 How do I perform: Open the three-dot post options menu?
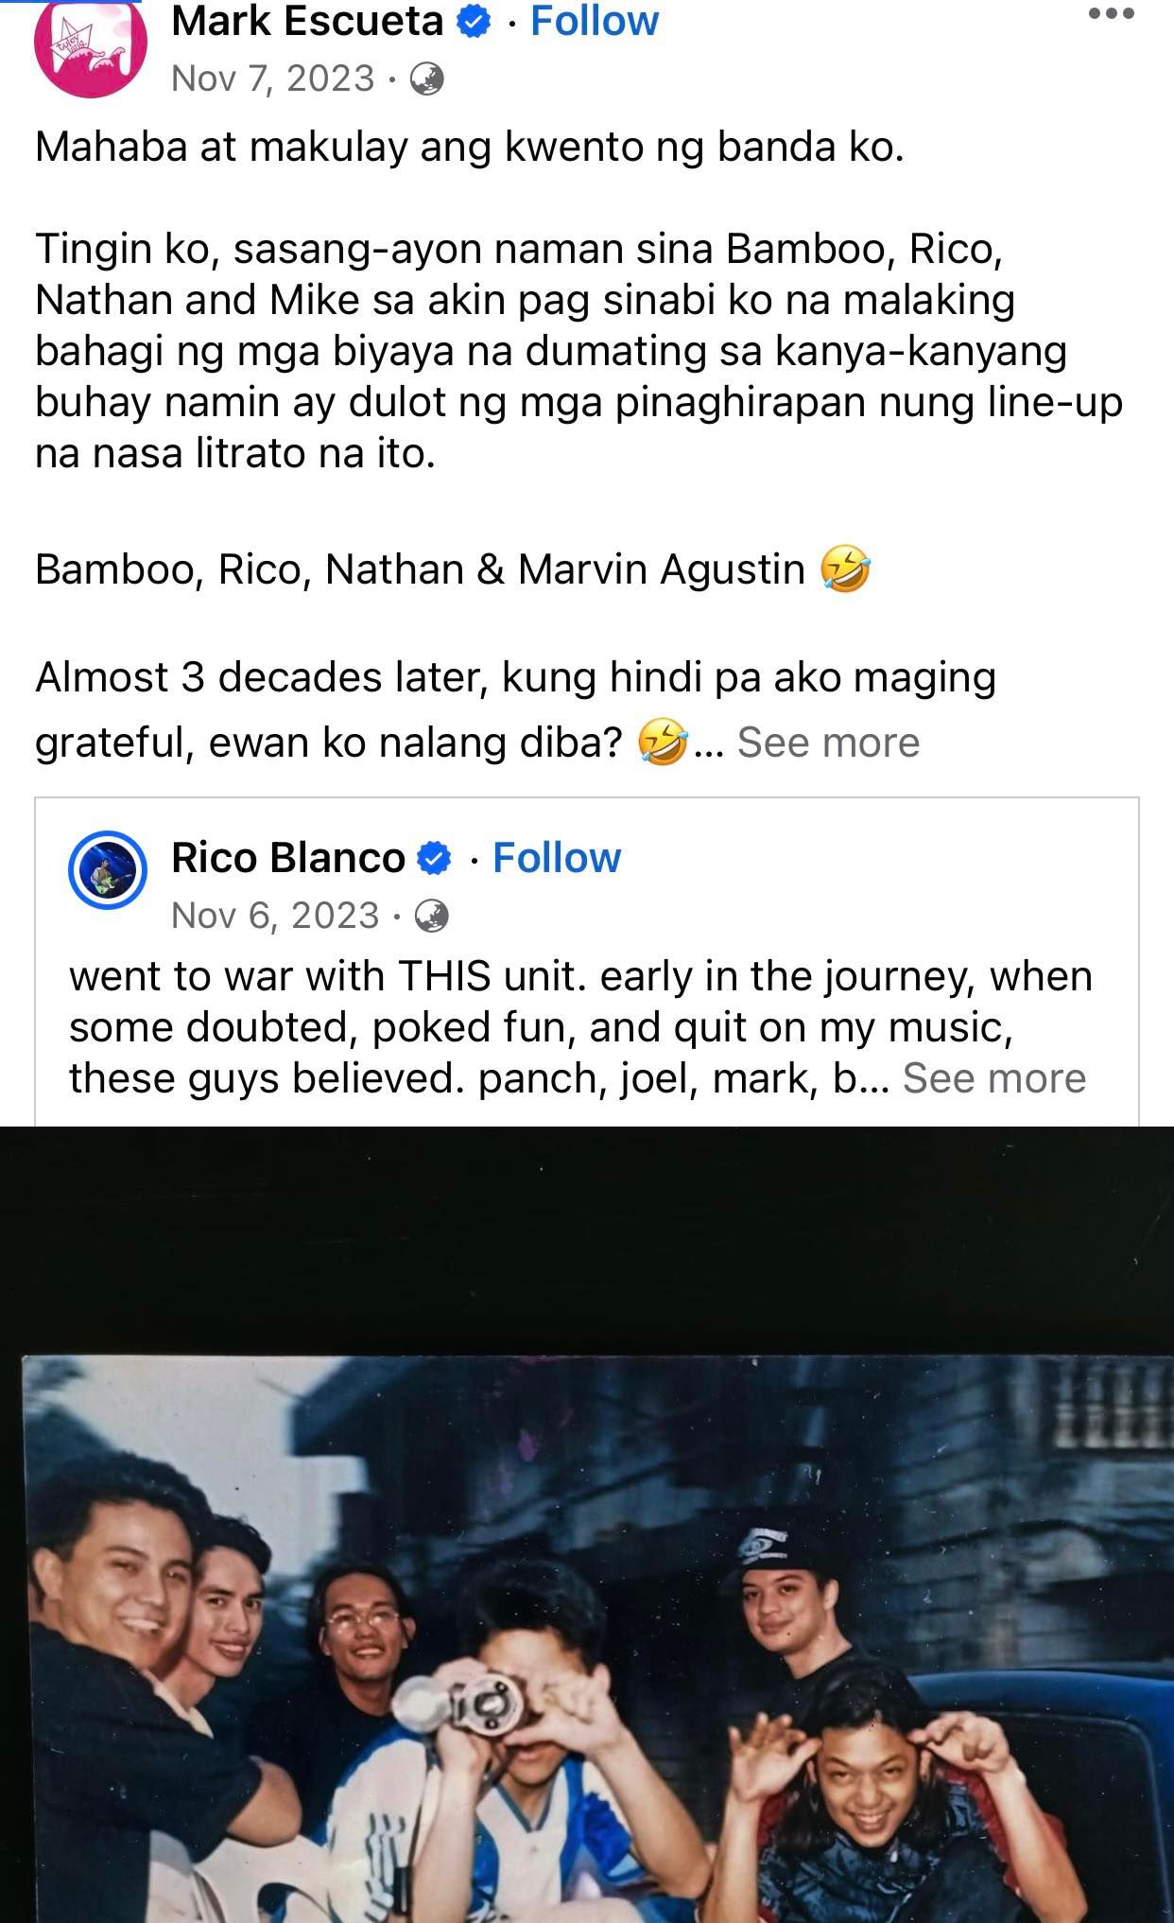tap(1111, 14)
